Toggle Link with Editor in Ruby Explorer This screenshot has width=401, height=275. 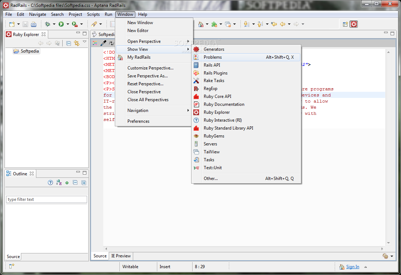(x=76, y=43)
